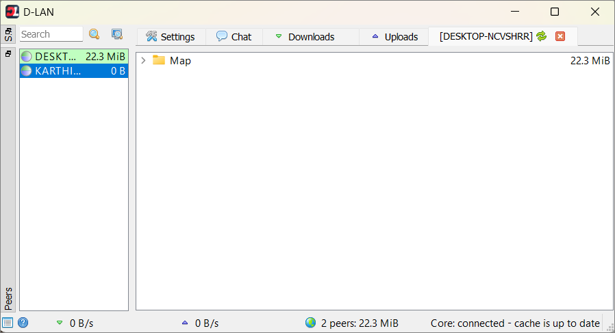Switch to the Chat tab
Screen dimensions: 615x333
point(234,37)
